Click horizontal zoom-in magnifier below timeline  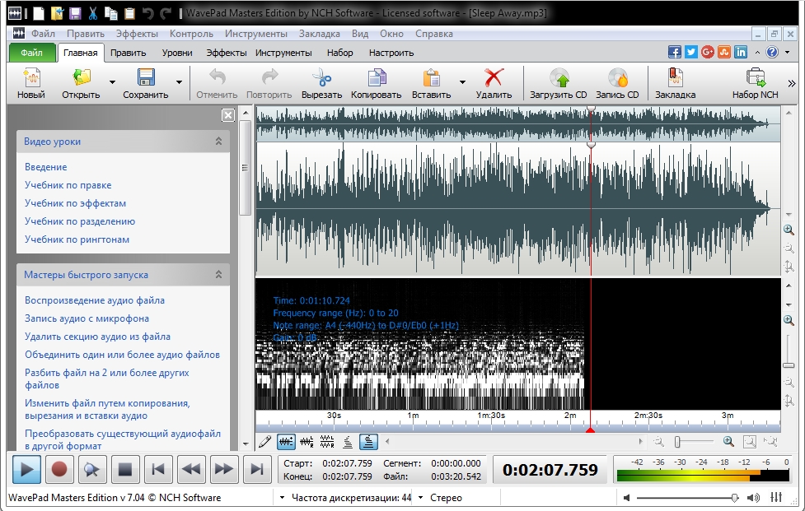coord(728,441)
